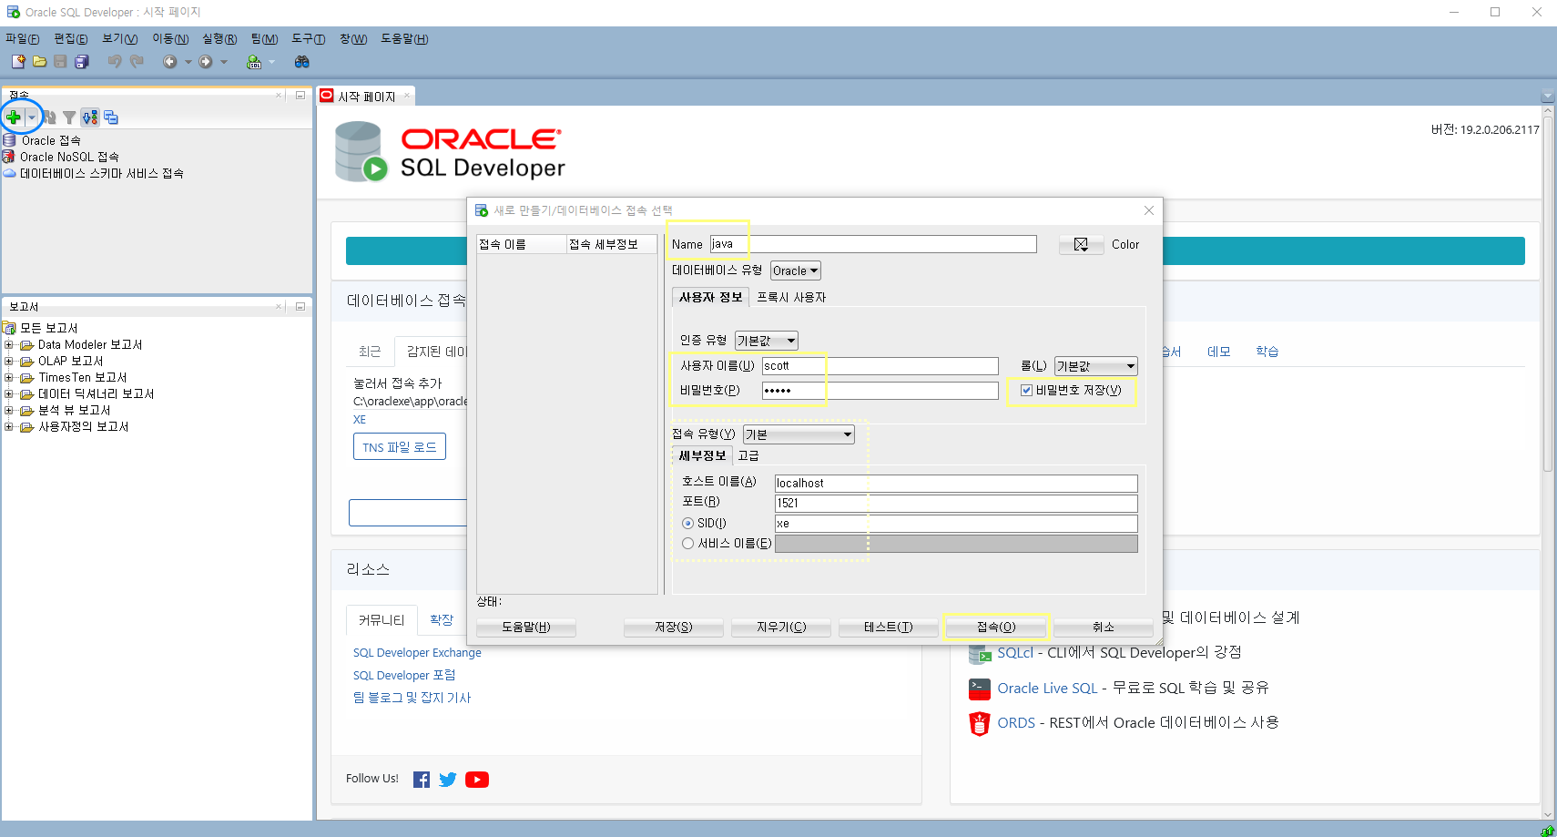
Task: Open the SQL Worksheet icon
Action: 254,62
